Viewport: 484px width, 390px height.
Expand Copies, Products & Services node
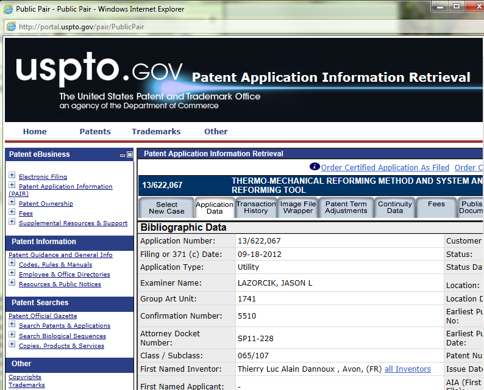pyautogui.click(x=12, y=344)
